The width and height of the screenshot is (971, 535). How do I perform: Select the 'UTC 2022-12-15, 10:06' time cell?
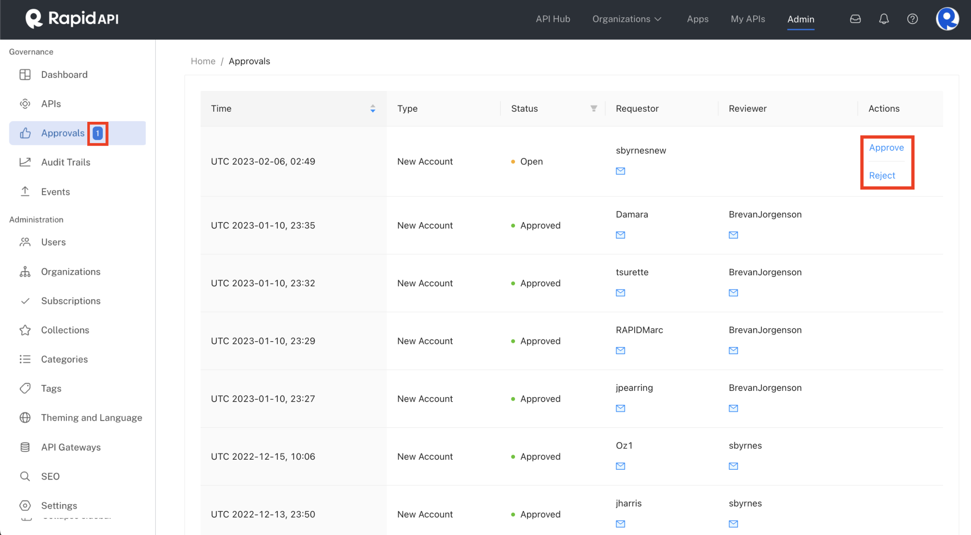click(x=263, y=457)
